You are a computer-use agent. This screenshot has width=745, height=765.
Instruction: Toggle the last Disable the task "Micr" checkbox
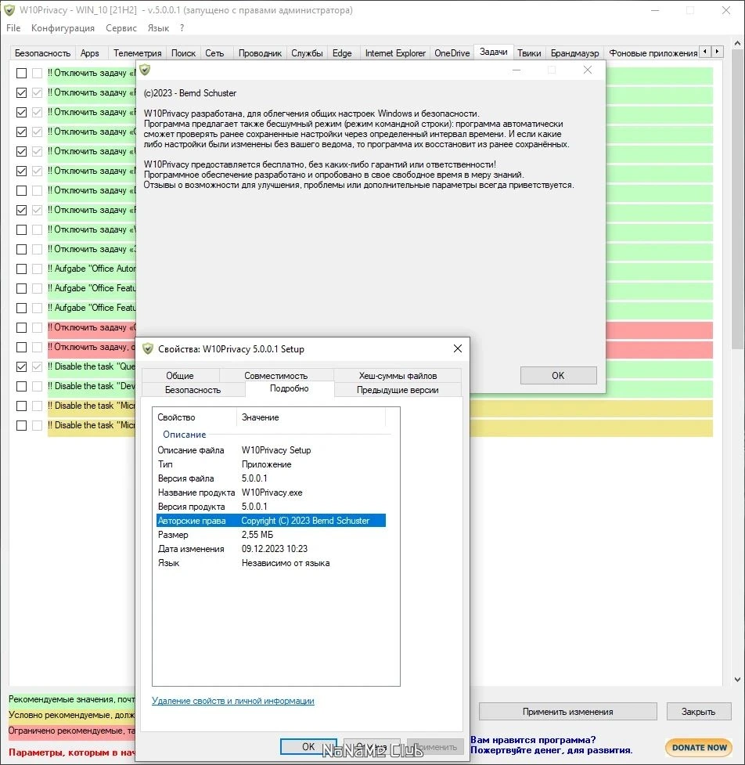coord(21,425)
